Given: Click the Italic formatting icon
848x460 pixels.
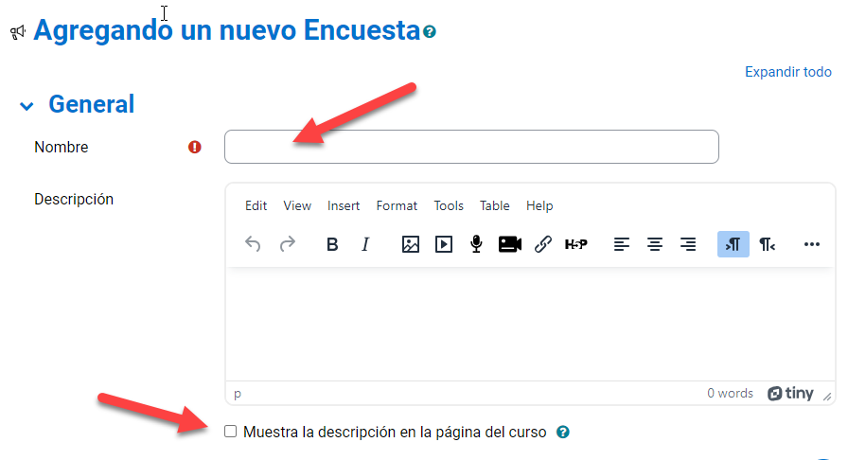Looking at the screenshot, I should tap(365, 244).
